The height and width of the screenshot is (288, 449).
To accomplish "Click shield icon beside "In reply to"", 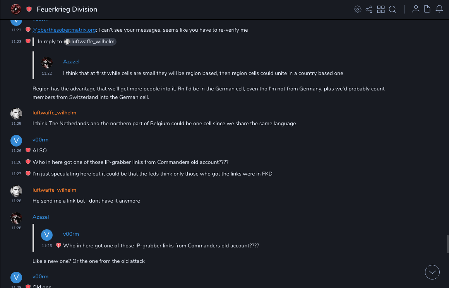I will tap(28, 41).
